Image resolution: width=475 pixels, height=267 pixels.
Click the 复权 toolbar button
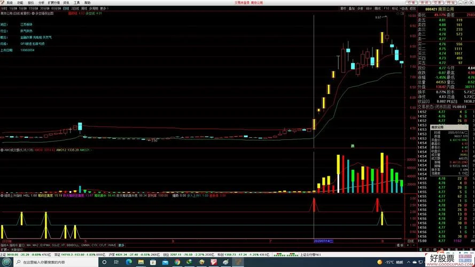[x=343, y=9]
